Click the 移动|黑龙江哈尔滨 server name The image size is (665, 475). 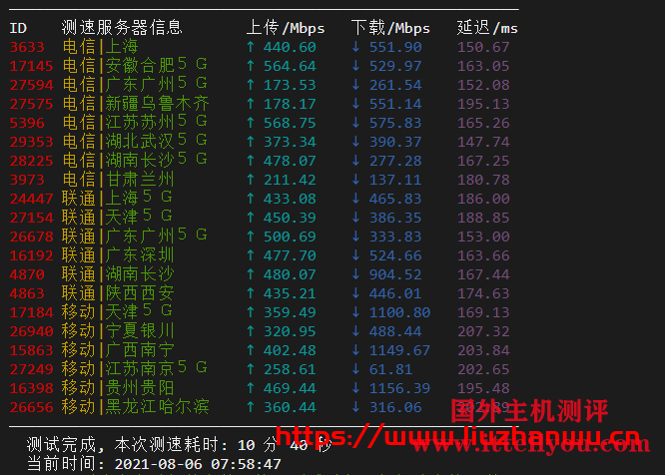[x=135, y=406]
